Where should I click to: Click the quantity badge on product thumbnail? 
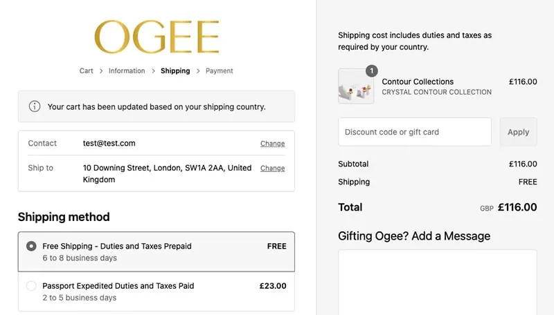point(371,71)
